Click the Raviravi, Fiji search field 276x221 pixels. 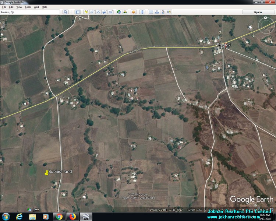(x=30, y=12)
